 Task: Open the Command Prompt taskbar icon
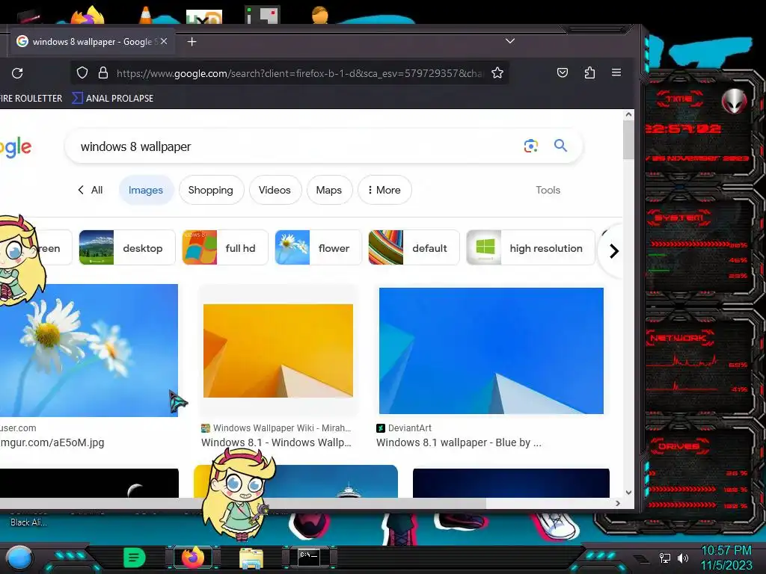point(309,557)
